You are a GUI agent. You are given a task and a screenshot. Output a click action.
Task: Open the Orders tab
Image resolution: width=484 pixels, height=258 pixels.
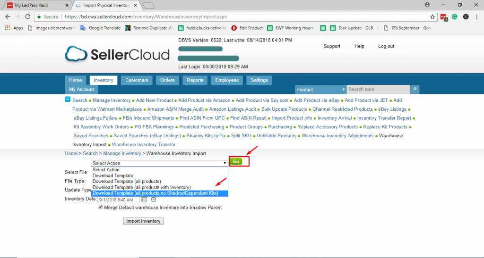coord(167,80)
